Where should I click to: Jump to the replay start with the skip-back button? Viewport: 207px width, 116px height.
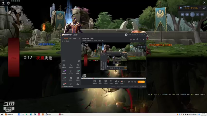[182, 14]
